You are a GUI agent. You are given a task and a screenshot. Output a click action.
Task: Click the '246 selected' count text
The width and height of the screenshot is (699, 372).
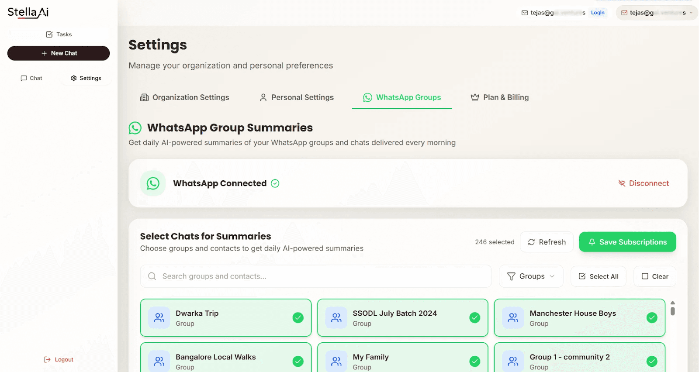coord(495,242)
